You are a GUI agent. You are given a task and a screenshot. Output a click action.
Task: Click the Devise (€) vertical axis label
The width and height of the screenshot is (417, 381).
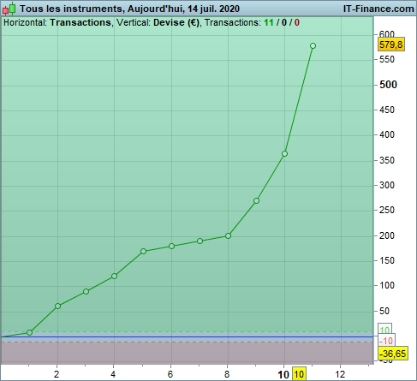click(176, 22)
